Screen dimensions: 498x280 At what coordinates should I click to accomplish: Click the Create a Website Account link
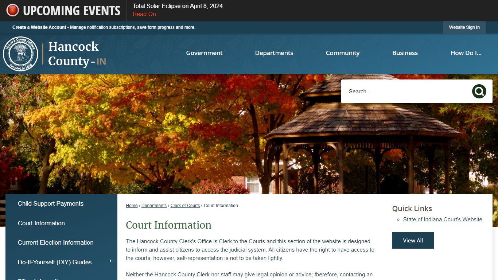pyautogui.click(x=39, y=27)
